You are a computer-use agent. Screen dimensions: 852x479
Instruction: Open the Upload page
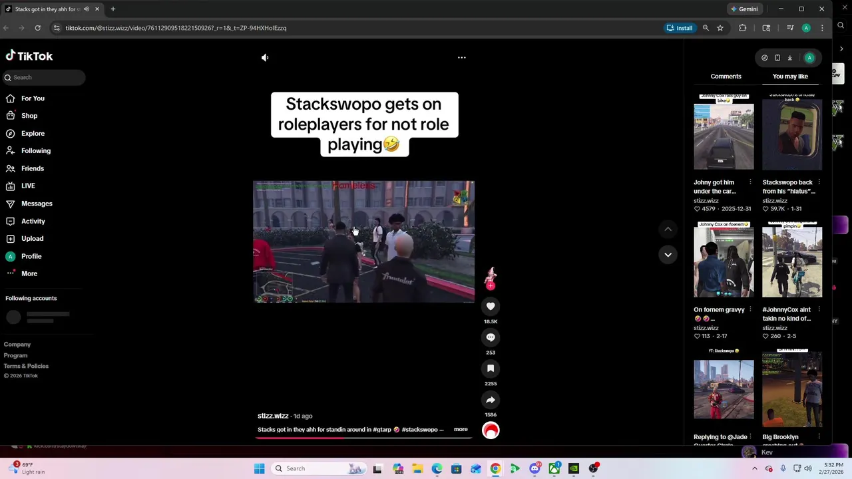32,239
